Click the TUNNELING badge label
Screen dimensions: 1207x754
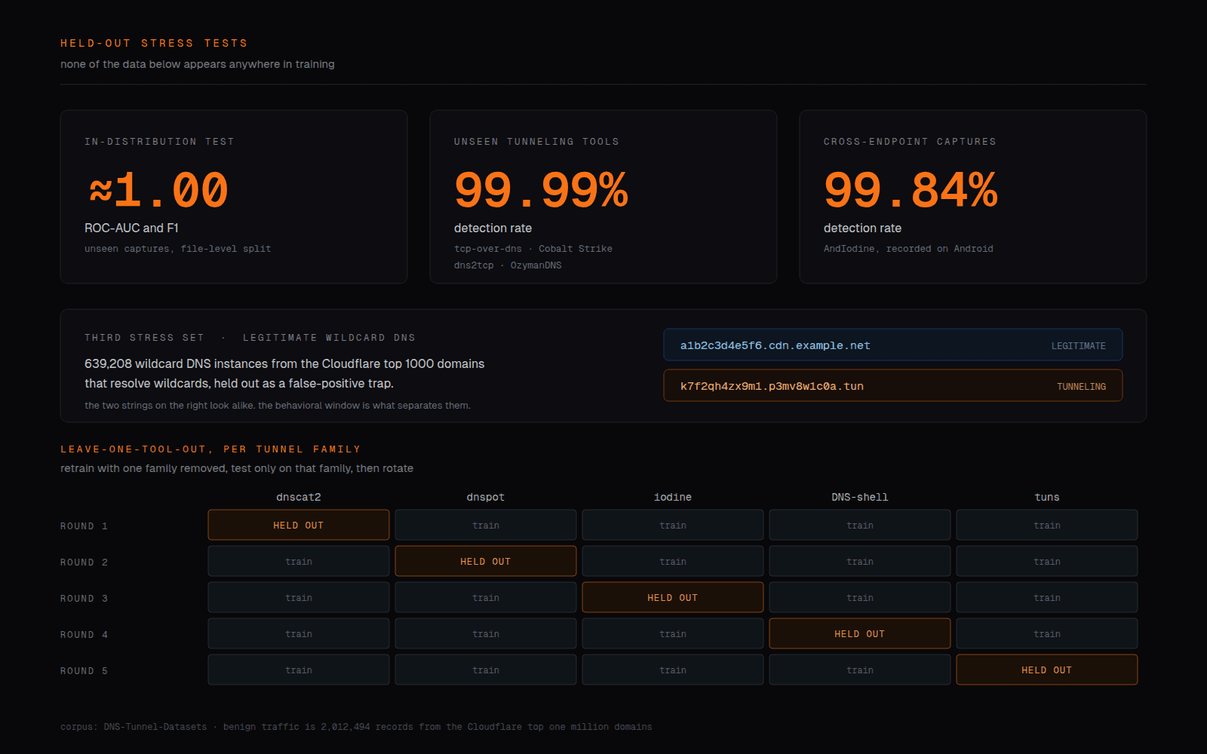coord(1081,386)
